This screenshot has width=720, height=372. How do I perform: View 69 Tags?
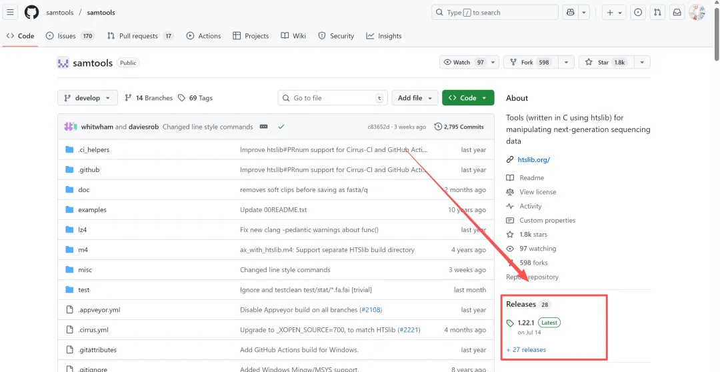(195, 98)
